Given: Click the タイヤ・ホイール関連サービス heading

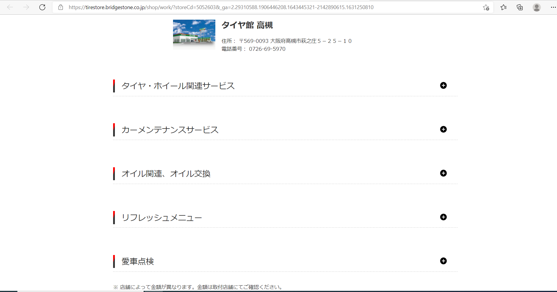Looking at the screenshot, I should (x=178, y=86).
